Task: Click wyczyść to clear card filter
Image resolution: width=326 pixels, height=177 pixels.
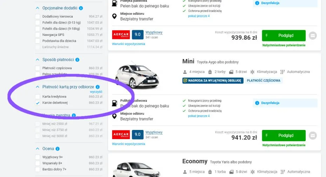Action: pyautogui.click(x=96, y=92)
